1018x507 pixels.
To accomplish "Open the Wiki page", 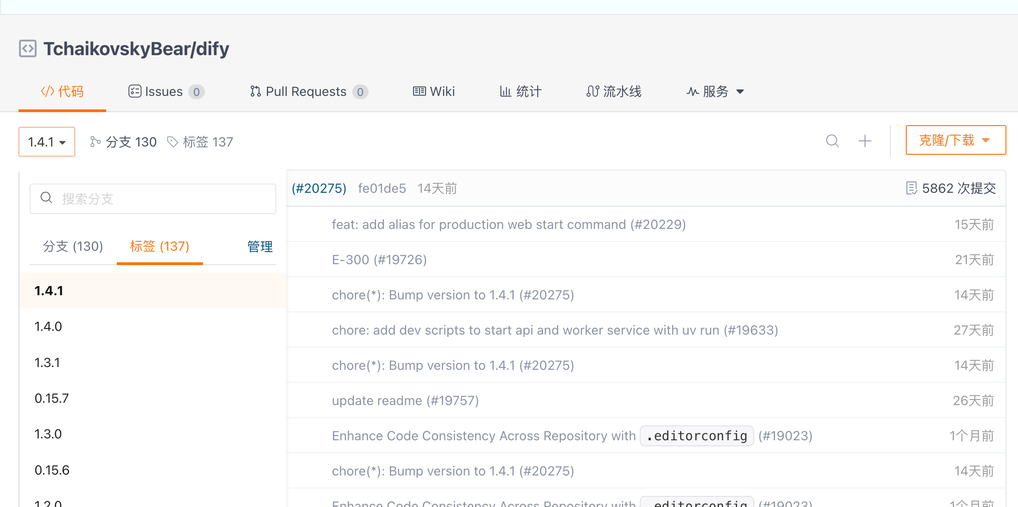I will [434, 92].
